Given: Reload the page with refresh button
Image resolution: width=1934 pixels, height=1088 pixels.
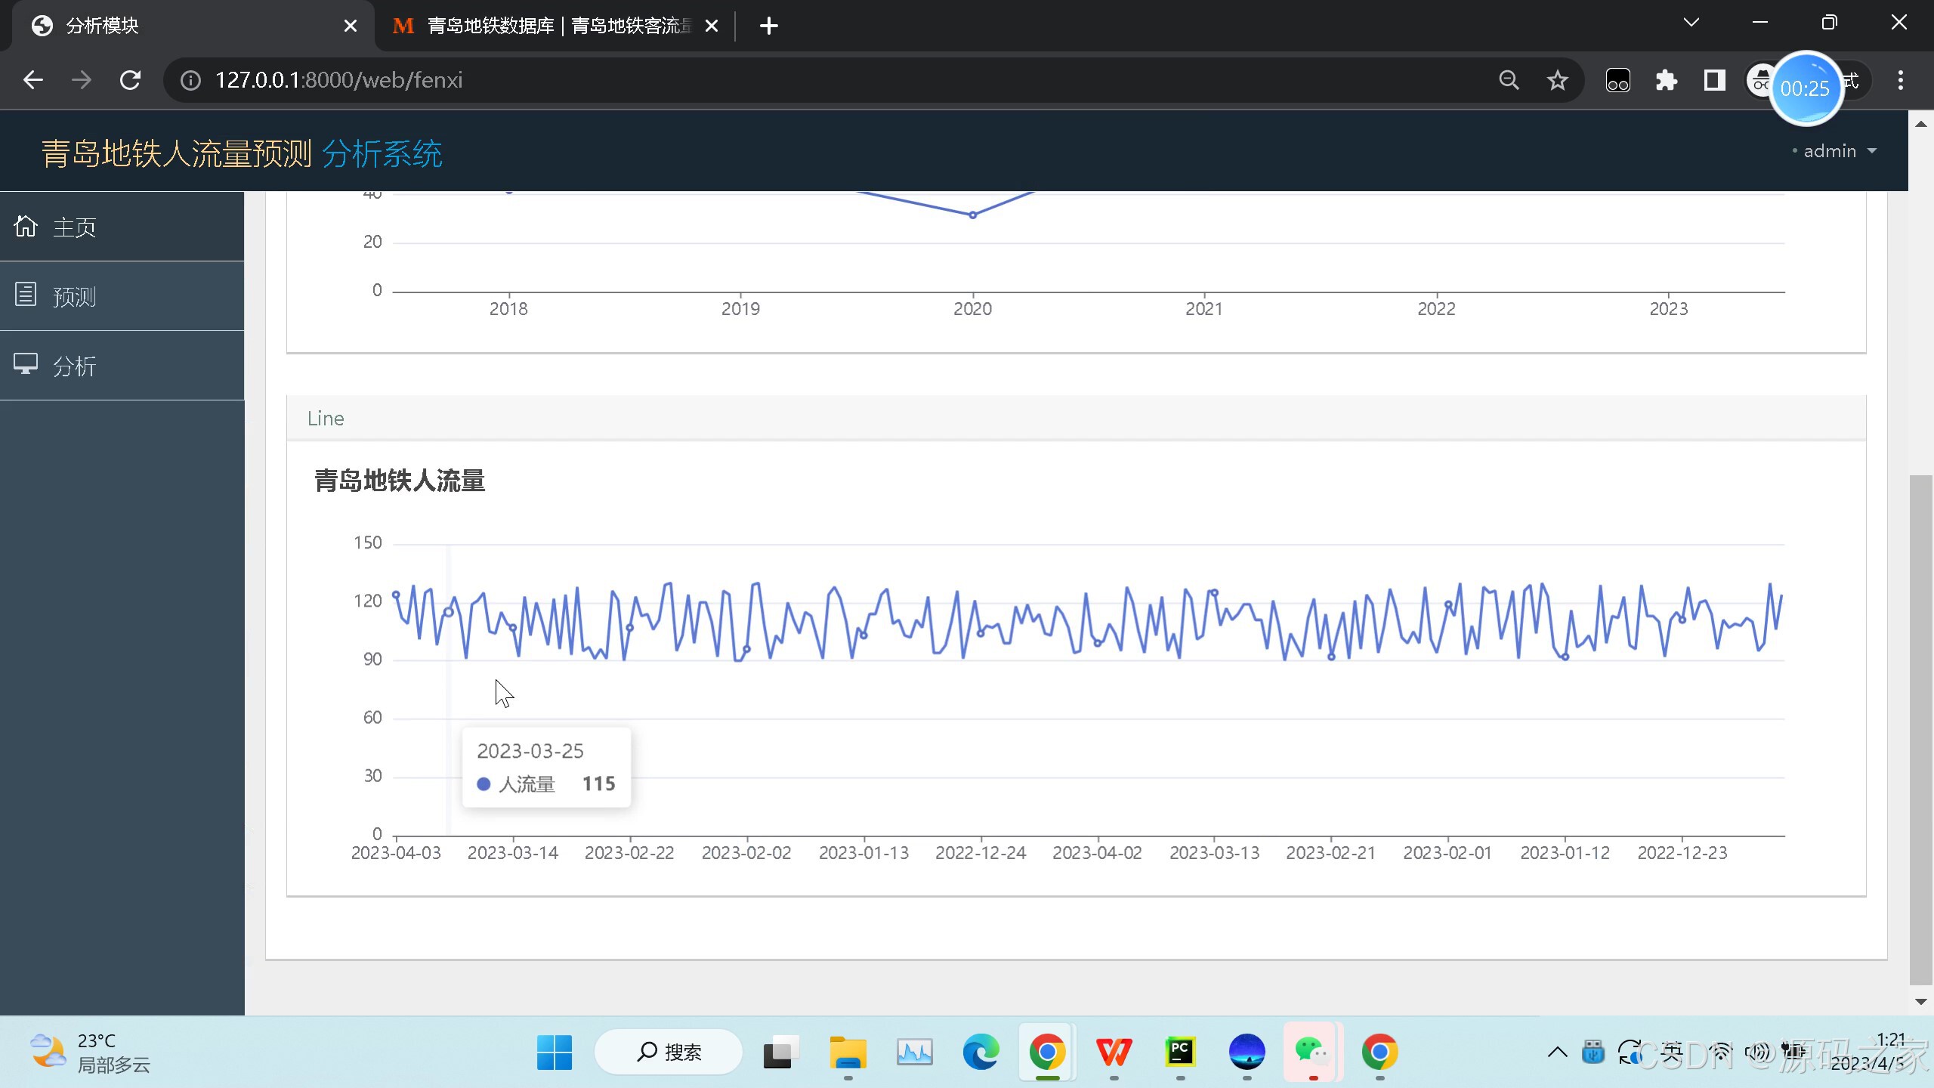Looking at the screenshot, I should 131,80.
